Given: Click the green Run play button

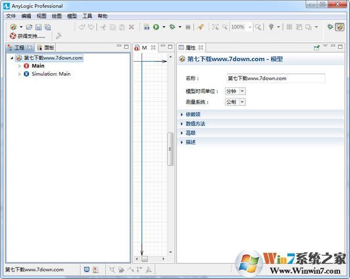Looking at the screenshot, I should pos(156,27).
